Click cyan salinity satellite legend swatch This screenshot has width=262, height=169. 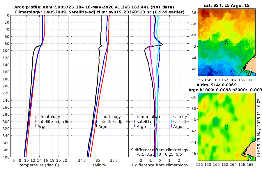[171, 122]
